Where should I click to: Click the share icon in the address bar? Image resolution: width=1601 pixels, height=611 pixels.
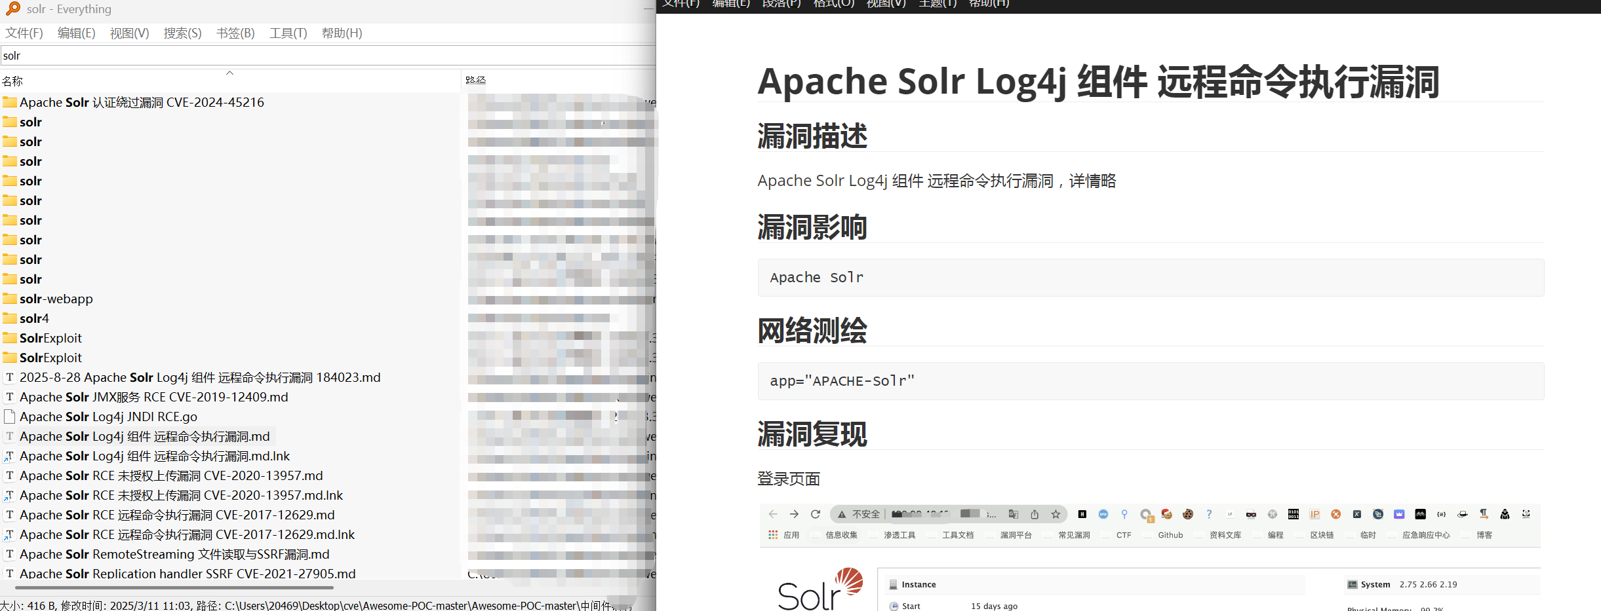pos(1035,514)
